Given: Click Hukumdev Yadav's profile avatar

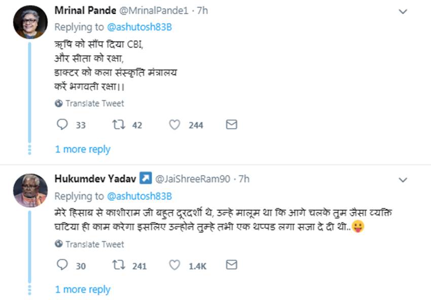Looking at the screenshot, I should pos(30,191).
